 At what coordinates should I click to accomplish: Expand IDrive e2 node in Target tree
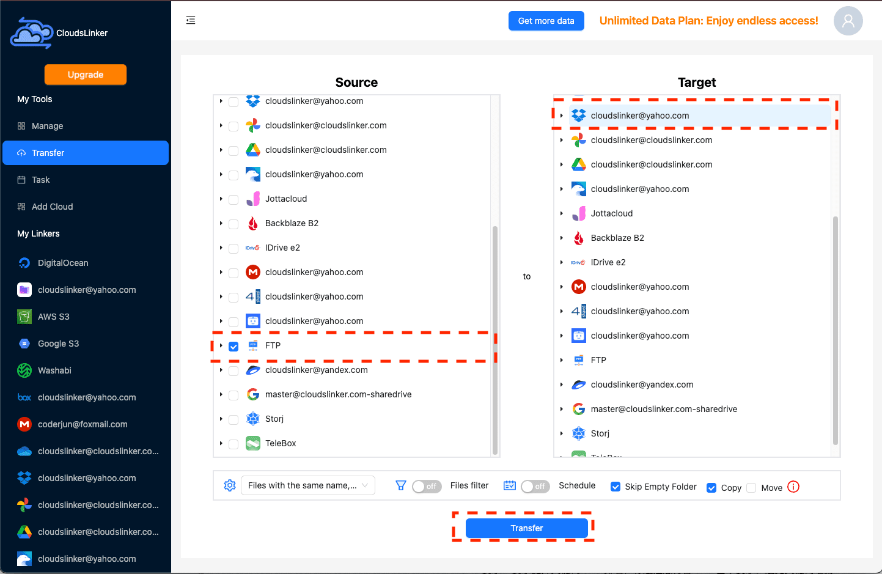[561, 262]
